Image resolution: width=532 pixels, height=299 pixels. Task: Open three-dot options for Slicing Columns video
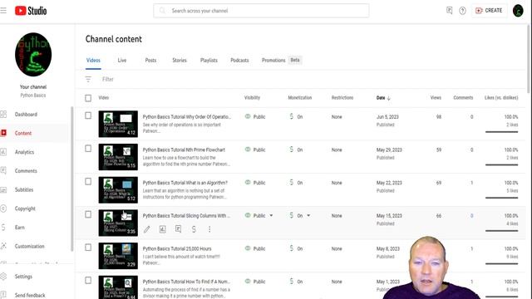coord(209,229)
